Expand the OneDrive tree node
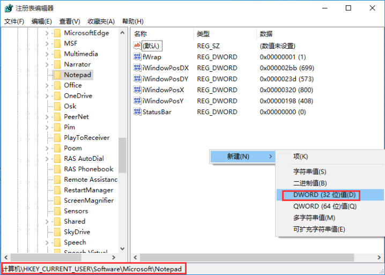The image size is (385, 275). click(x=47, y=96)
